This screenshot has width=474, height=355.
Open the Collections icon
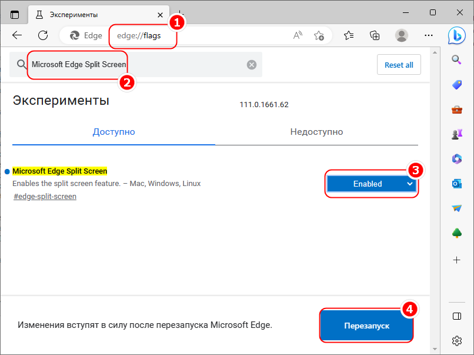coord(375,35)
